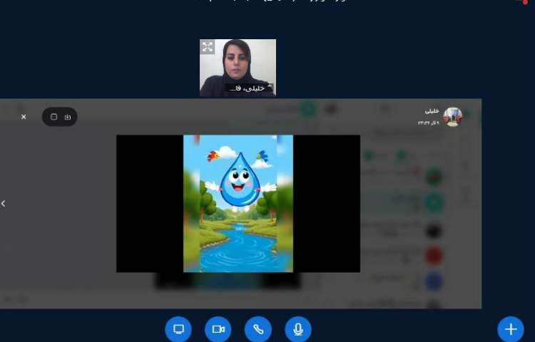Click the phone call audio button
Image resolution: width=535 pixels, height=342 pixels.
pos(258,329)
